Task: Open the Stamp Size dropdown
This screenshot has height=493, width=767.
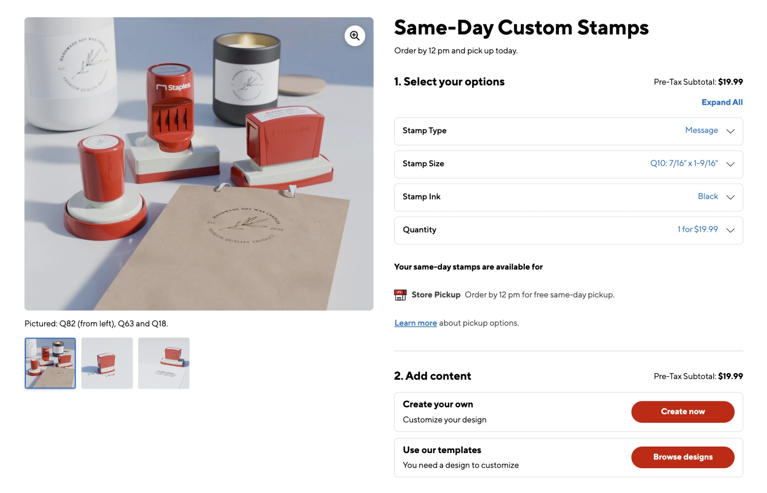Action: point(568,164)
